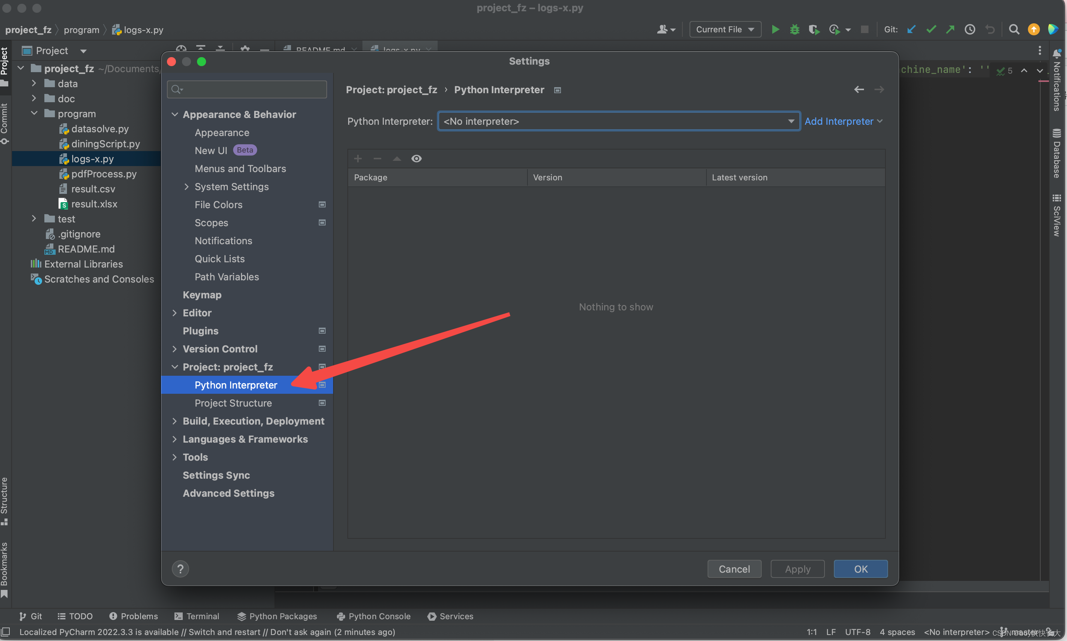Click the Git update project arrow

pos(911,29)
